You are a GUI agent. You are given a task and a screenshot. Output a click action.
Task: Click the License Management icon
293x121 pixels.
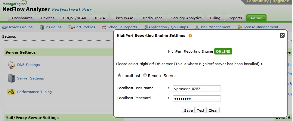[239, 27]
